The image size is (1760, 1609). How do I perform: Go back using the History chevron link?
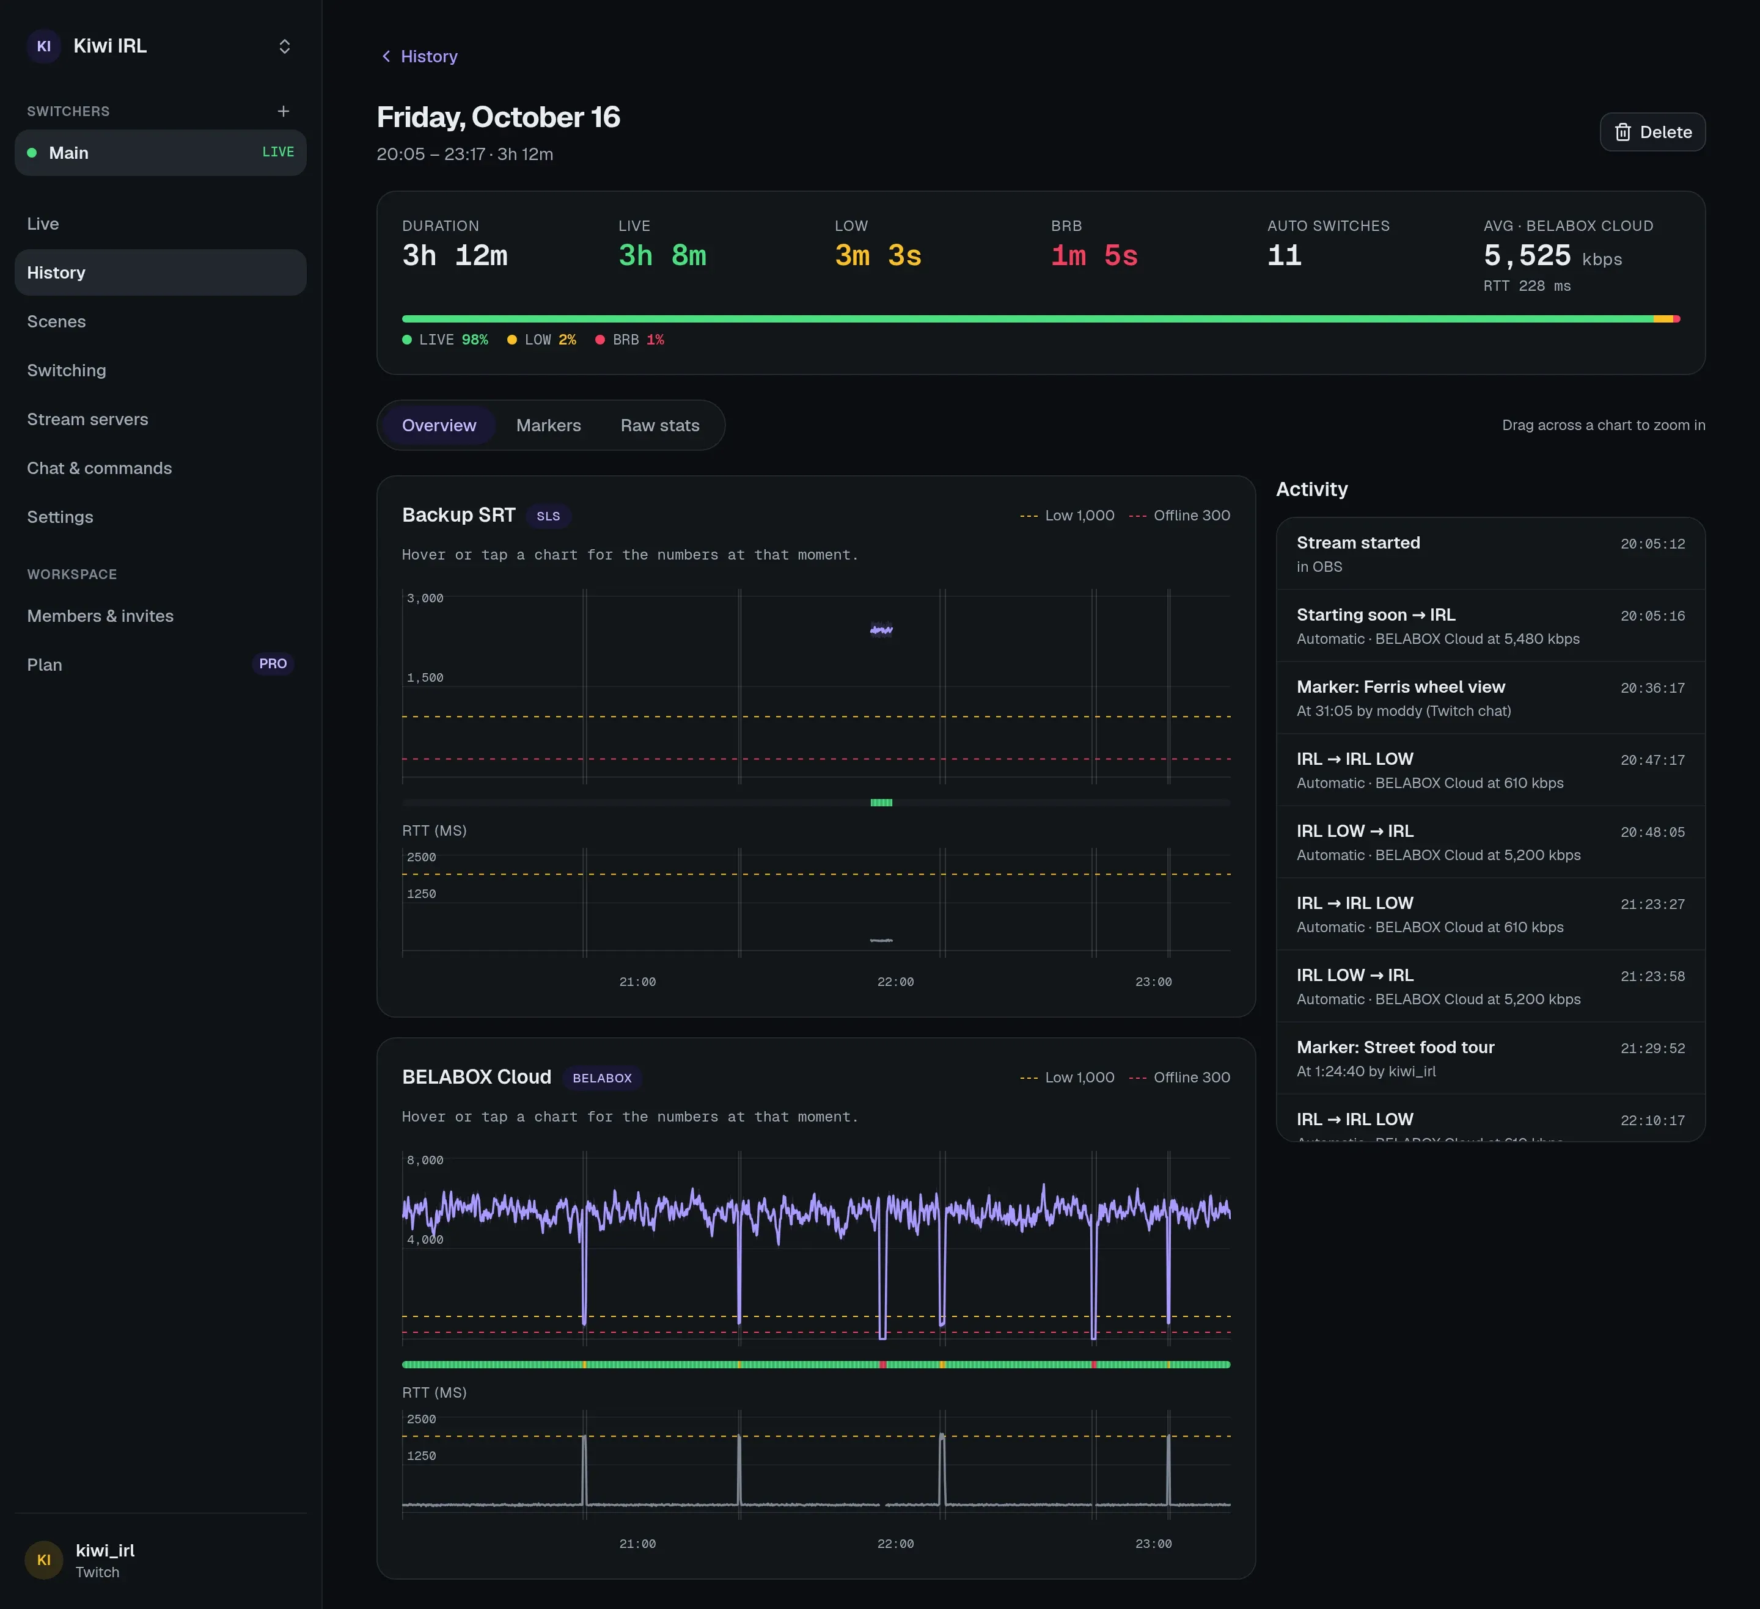pyautogui.click(x=419, y=57)
